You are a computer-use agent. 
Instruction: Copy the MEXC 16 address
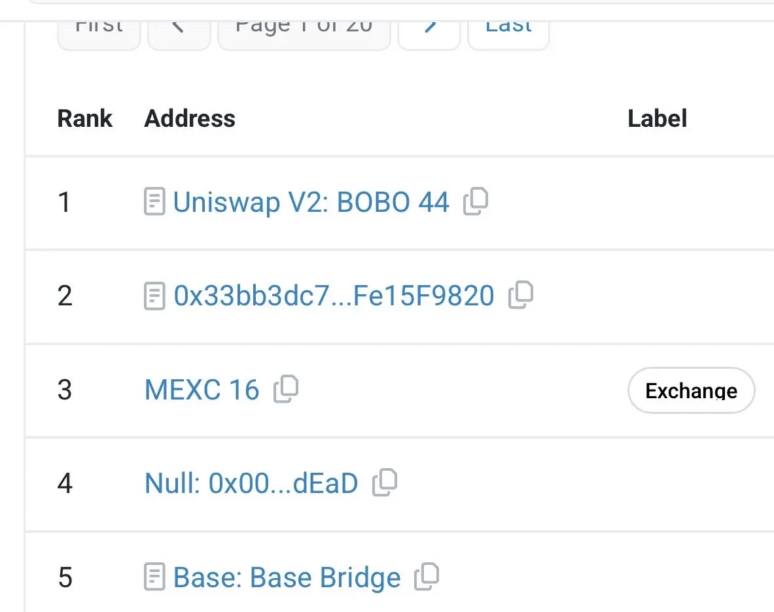286,390
